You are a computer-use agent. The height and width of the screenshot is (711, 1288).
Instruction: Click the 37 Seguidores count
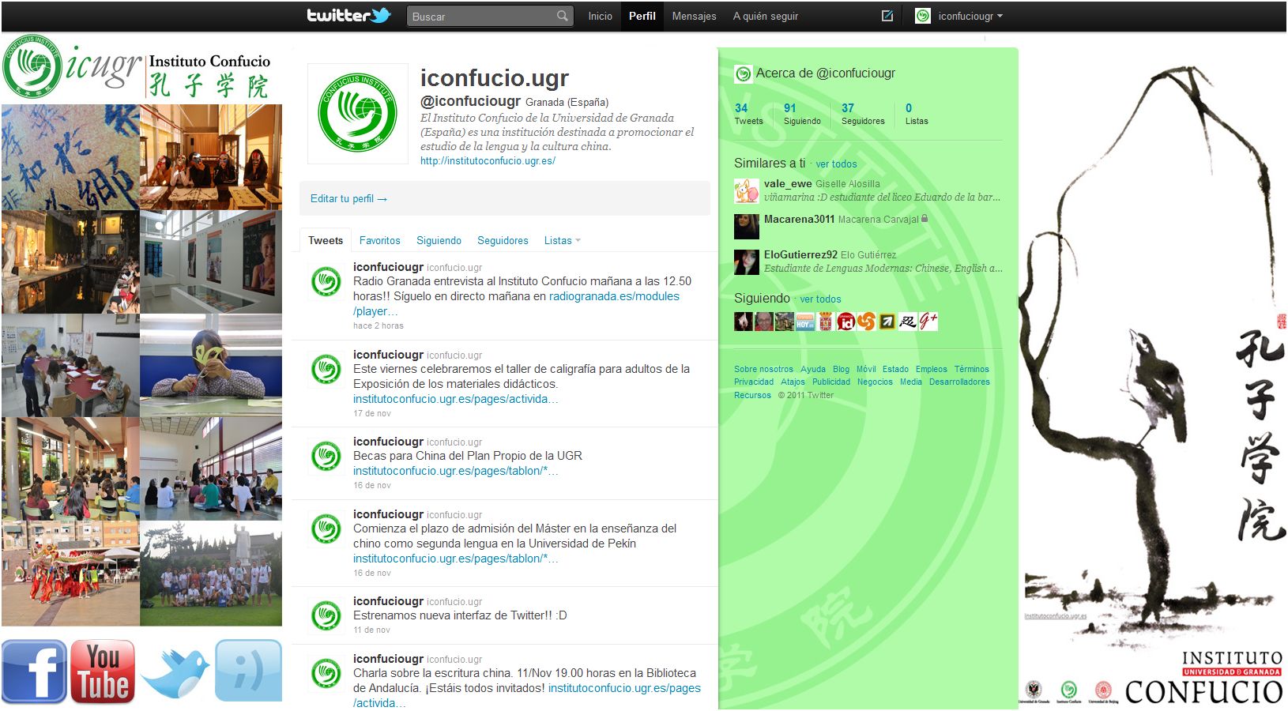click(x=863, y=114)
